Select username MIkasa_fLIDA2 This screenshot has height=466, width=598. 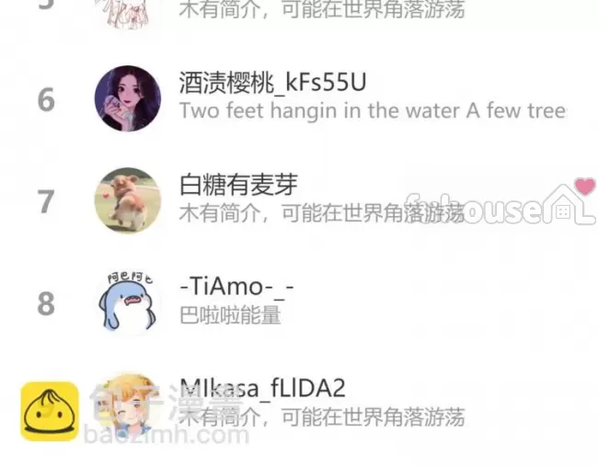coord(262,388)
